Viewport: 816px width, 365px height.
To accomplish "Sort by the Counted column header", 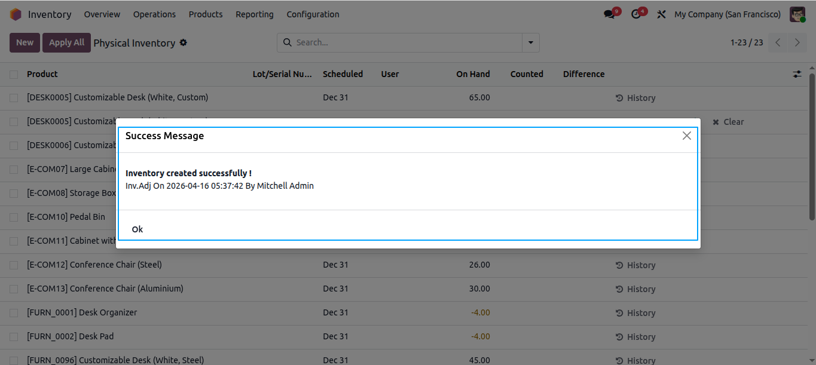I will [x=527, y=74].
